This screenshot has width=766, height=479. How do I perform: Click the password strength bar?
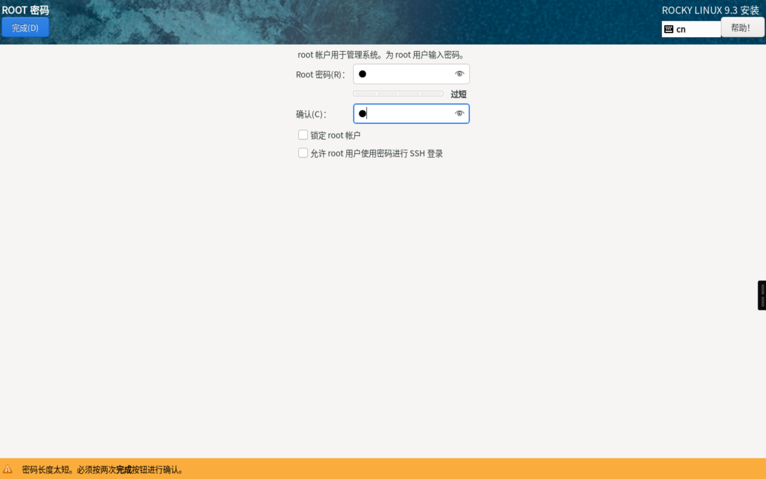(398, 94)
